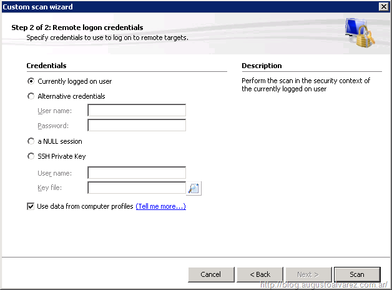The image size is (392, 290).
Task: Toggle Use data from computer profiles checkbox
Action: (31, 206)
